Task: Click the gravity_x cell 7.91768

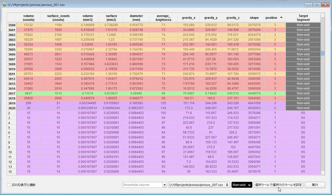Action: [189, 83]
